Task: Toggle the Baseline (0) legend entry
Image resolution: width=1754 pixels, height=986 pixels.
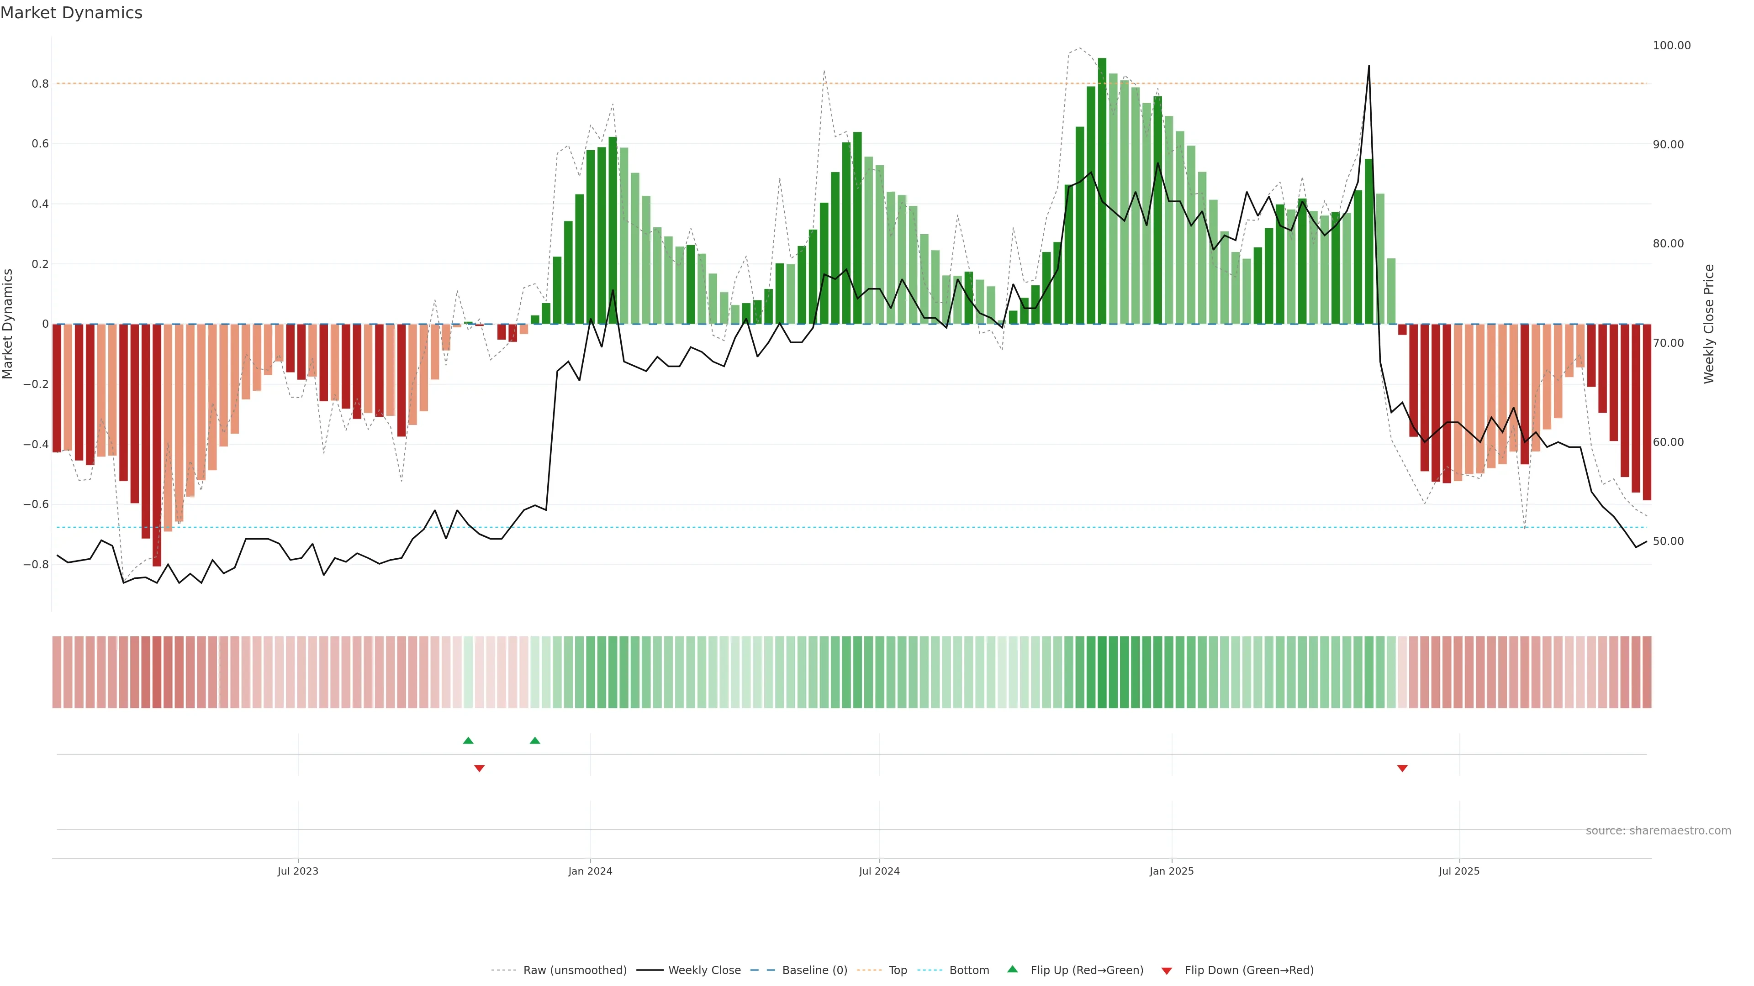Action: click(814, 970)
